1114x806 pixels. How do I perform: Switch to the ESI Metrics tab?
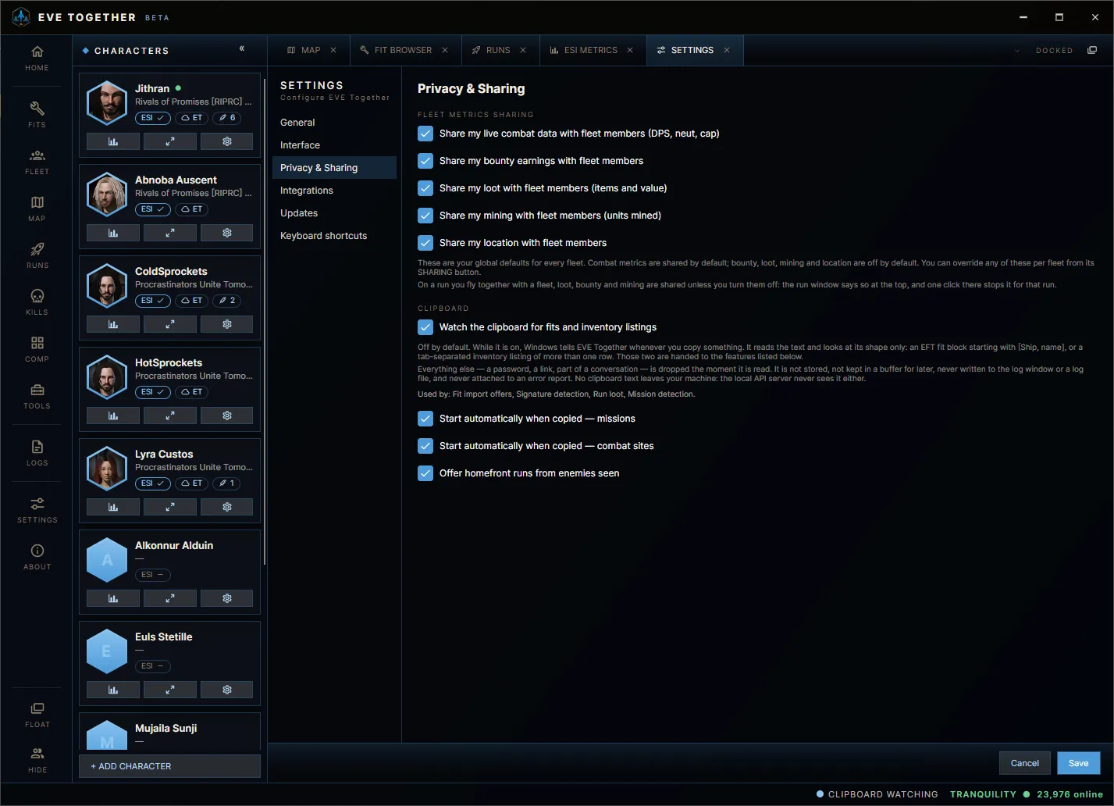593,50
